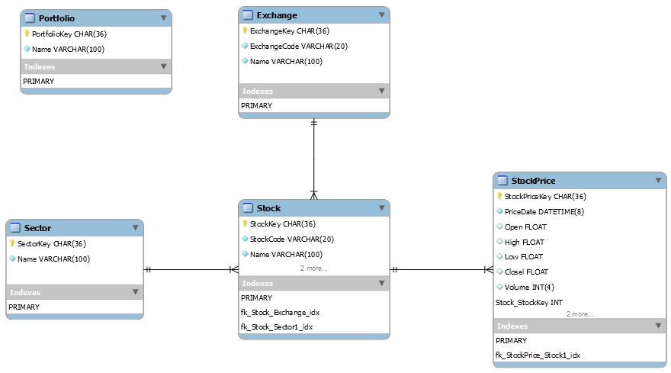Click the SectorKey primary key icon
Screen dimensions: 671x373
(x=12, y=243)
